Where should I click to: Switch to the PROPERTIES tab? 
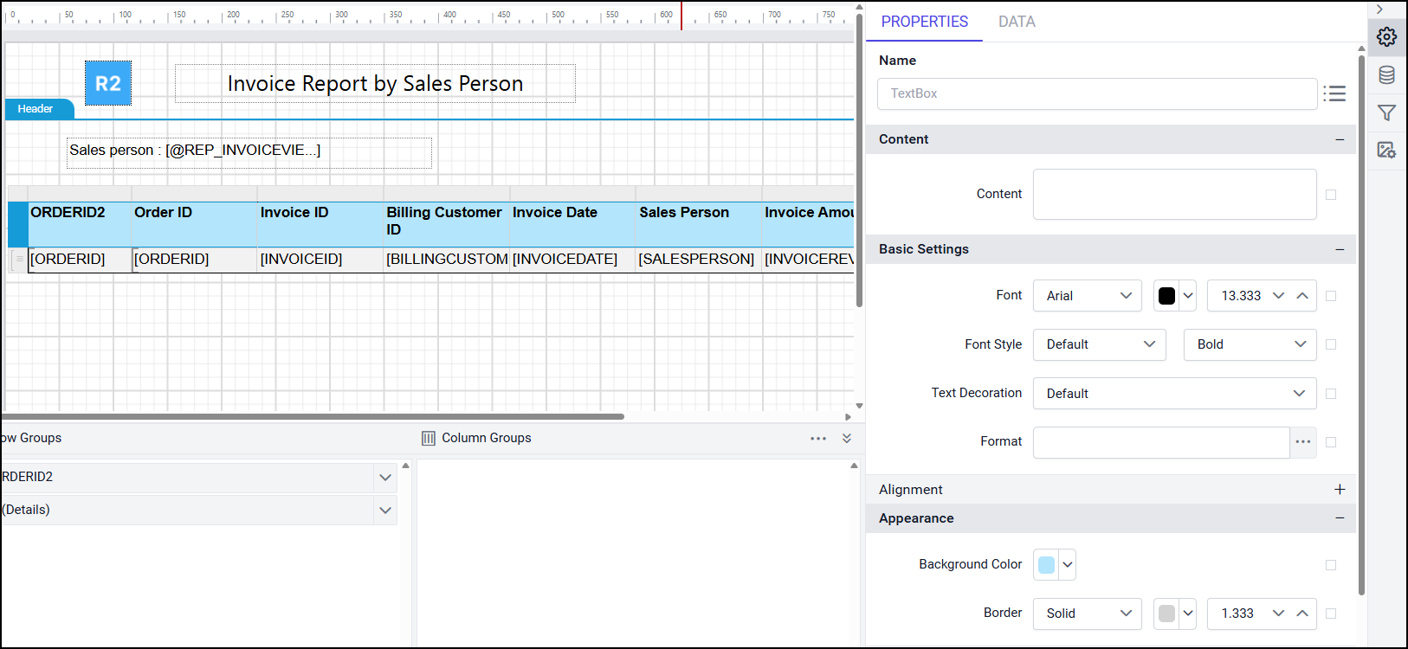tap(924, 22)
